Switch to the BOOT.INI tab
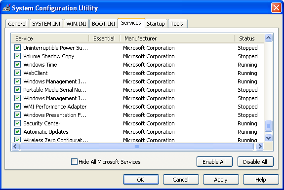This screenshot has height=190, width=284. (104, 24)
